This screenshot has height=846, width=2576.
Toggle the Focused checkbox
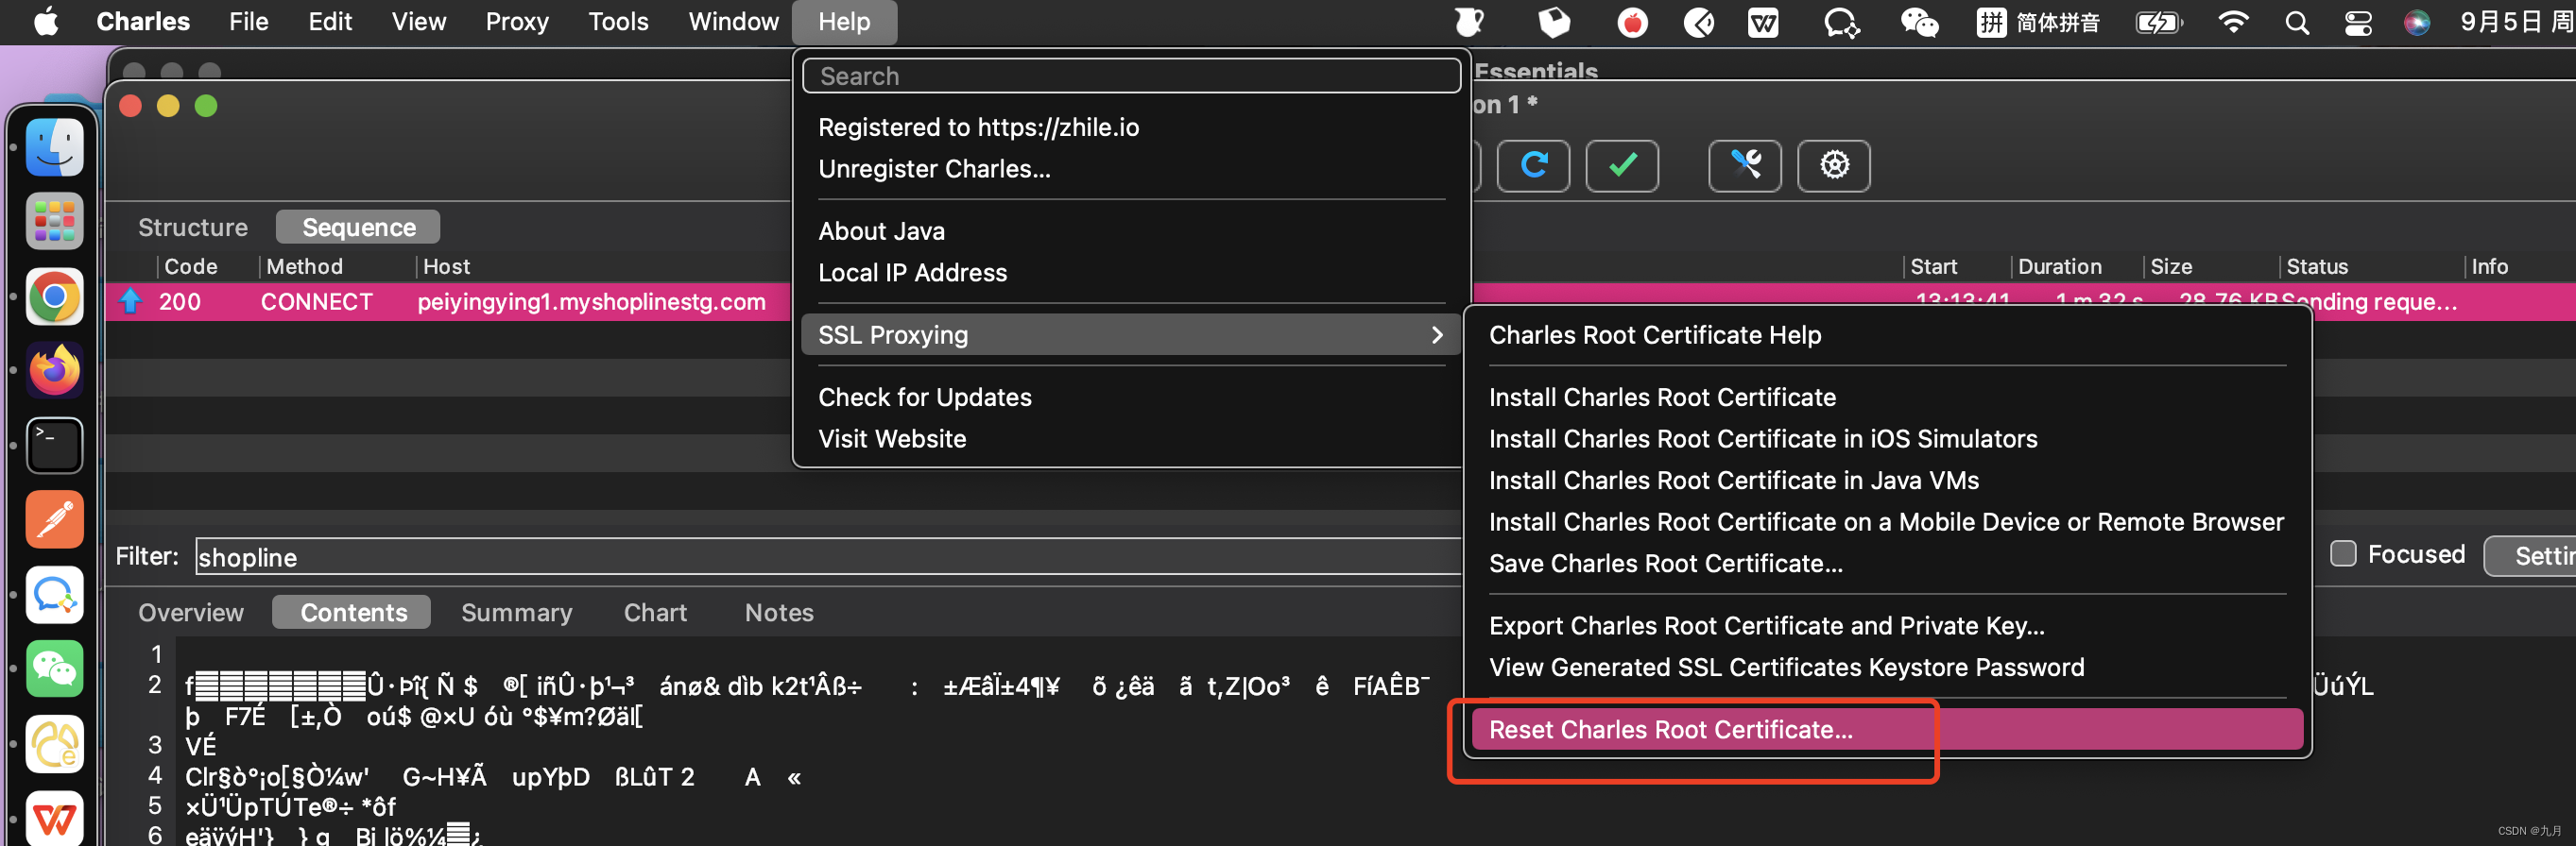(2343, 553)
